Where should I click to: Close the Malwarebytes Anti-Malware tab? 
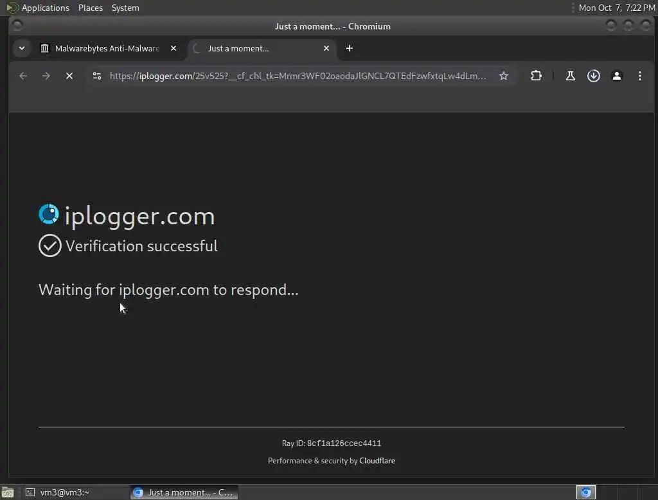(173, 48)
